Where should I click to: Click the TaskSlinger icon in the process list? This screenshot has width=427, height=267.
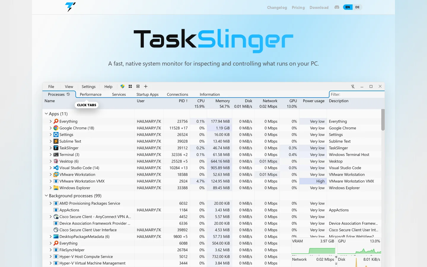coord(56,148)
